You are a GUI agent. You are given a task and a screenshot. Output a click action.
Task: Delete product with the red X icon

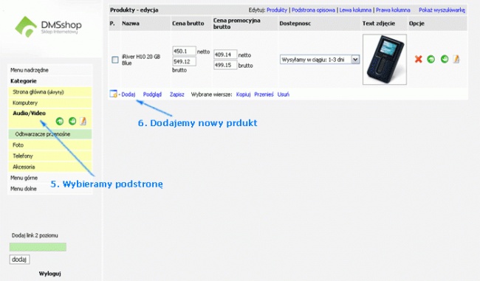coord(418,59)
